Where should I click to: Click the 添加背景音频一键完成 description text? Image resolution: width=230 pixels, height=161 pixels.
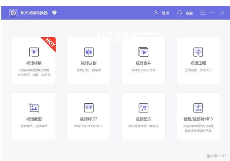pyautogui.click(x=143, y=126)
